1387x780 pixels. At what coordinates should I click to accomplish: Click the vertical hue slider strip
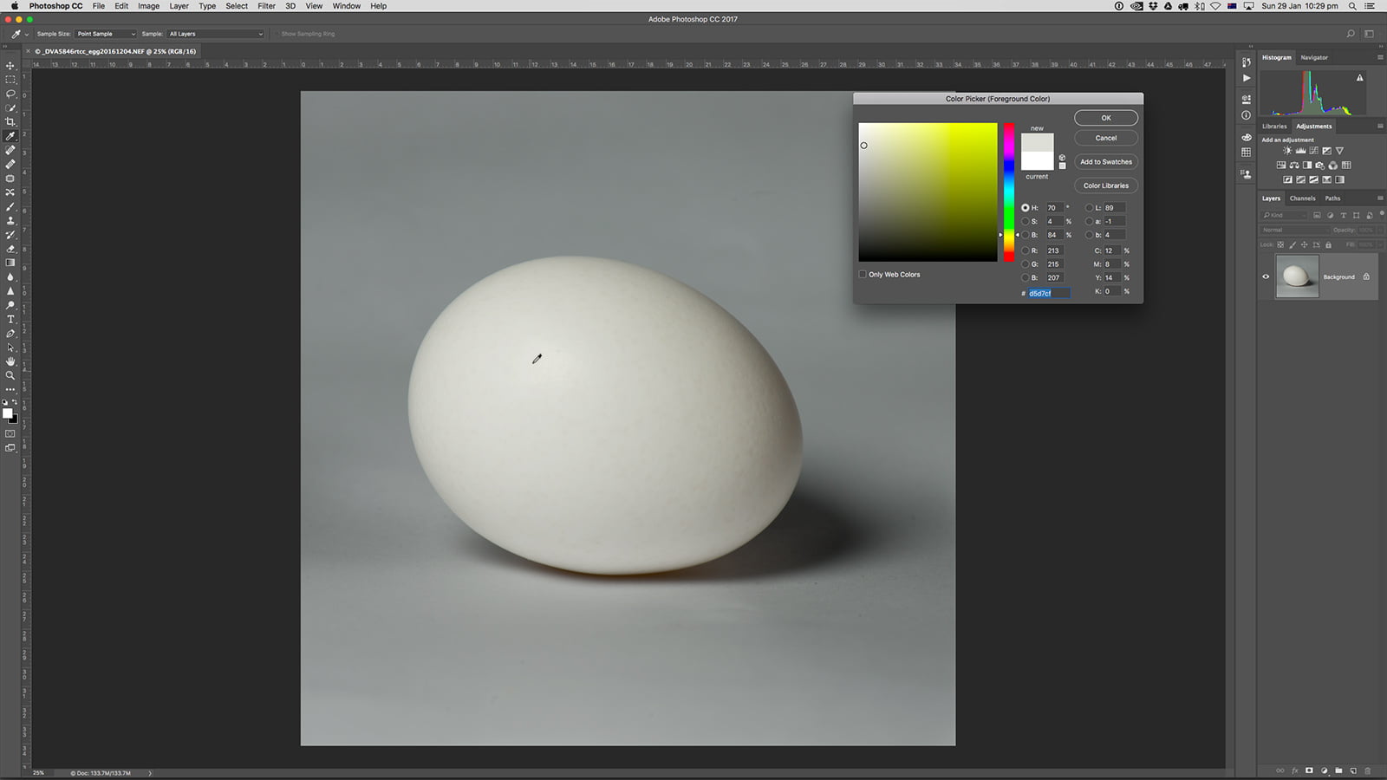[1009, 192]
